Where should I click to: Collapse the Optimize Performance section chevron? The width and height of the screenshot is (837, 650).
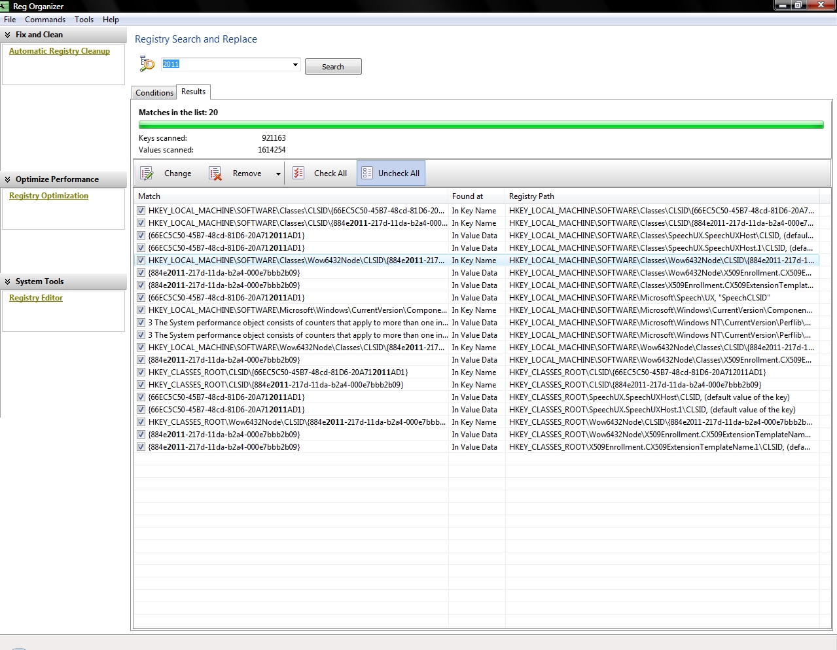(x=8, y=179)
